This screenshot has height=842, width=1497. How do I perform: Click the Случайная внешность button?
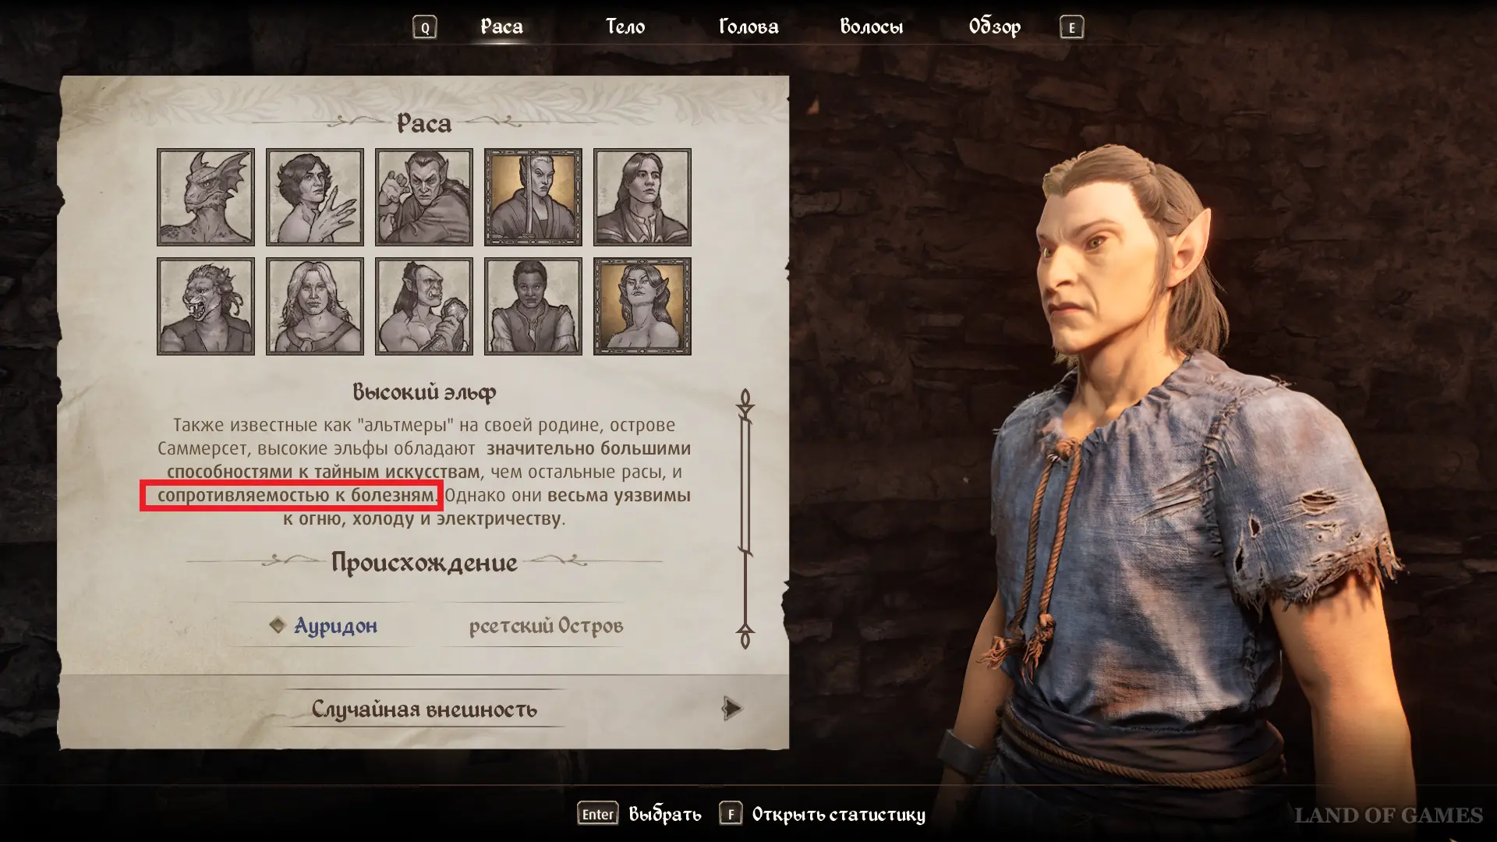pyautogui.click(x=424, y=709)
